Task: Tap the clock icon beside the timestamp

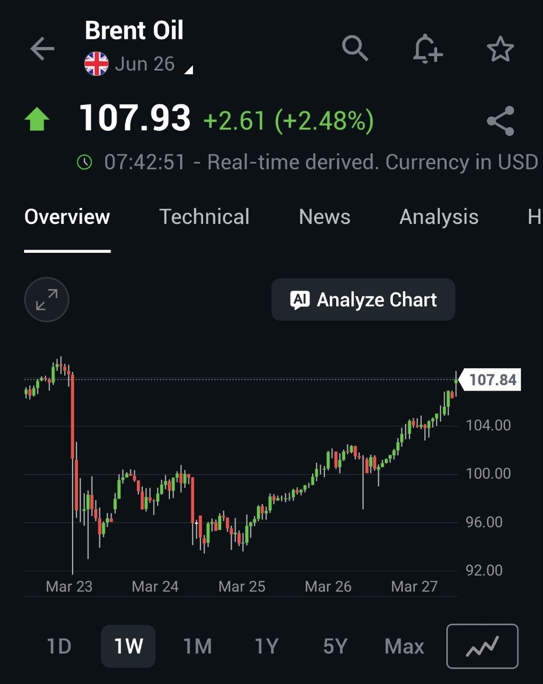Action: tap(84, 162)
